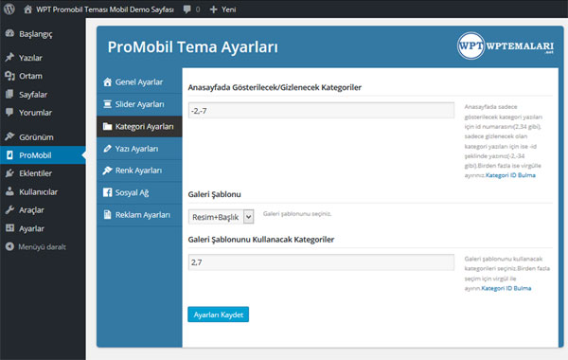Image resolution: width=568 pixels, height=360 pixels.
Task: Click the comment count 0 in admin bar
Action: point(198,9)
